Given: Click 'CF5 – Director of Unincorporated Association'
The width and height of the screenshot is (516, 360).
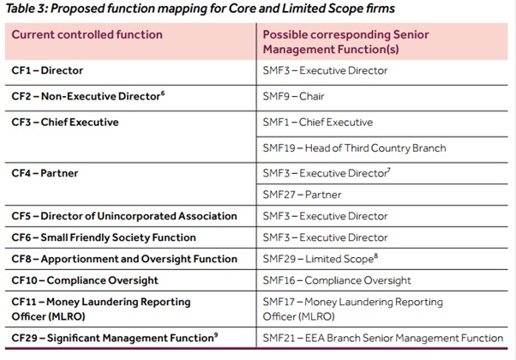Looking at the screenshot, I should (x=123, y=216).
